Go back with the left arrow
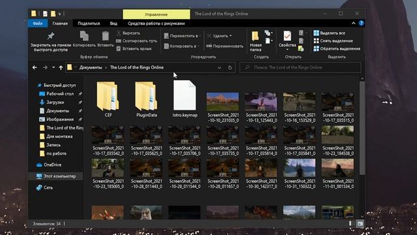This screenshot has width=417, height=235. pos(35,68)
